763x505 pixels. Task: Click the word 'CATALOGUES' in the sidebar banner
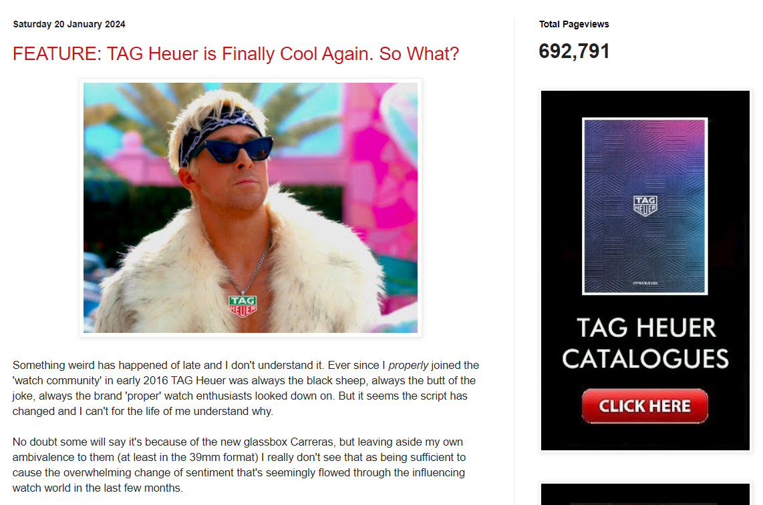point(645,359)
